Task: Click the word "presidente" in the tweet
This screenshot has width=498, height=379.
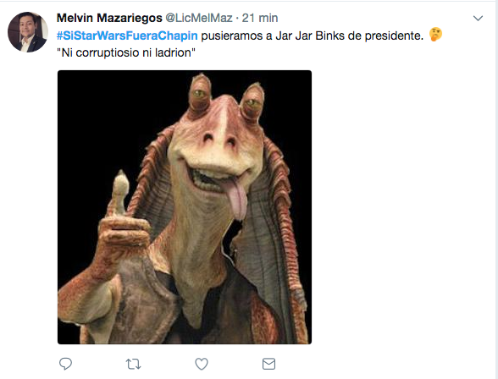Action: point(394,36)
